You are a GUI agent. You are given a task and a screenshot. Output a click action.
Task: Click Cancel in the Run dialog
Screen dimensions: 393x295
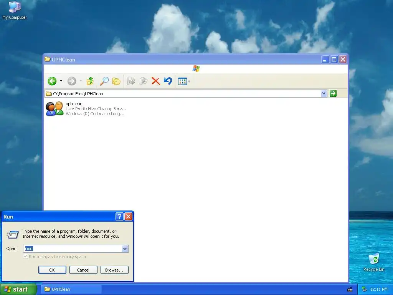click(83, 270)
